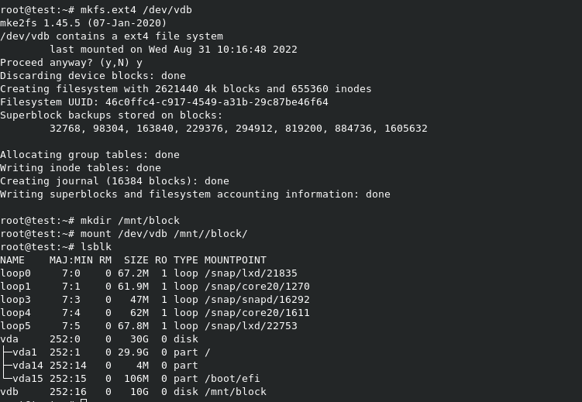Click the loop0 device row name

click(x=15, y=273)
